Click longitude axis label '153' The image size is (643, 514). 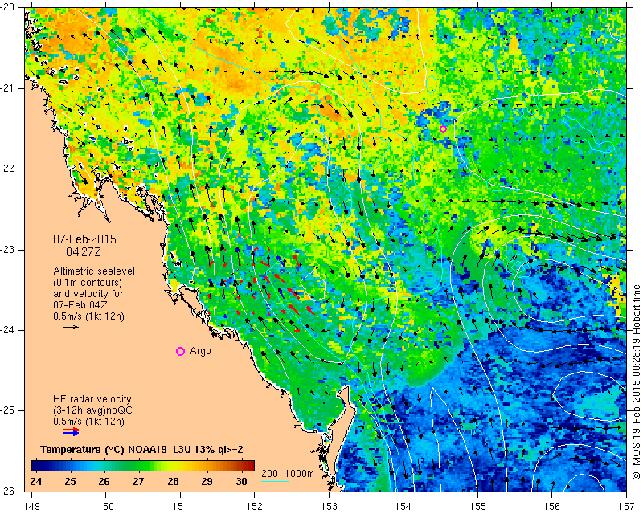329,506
